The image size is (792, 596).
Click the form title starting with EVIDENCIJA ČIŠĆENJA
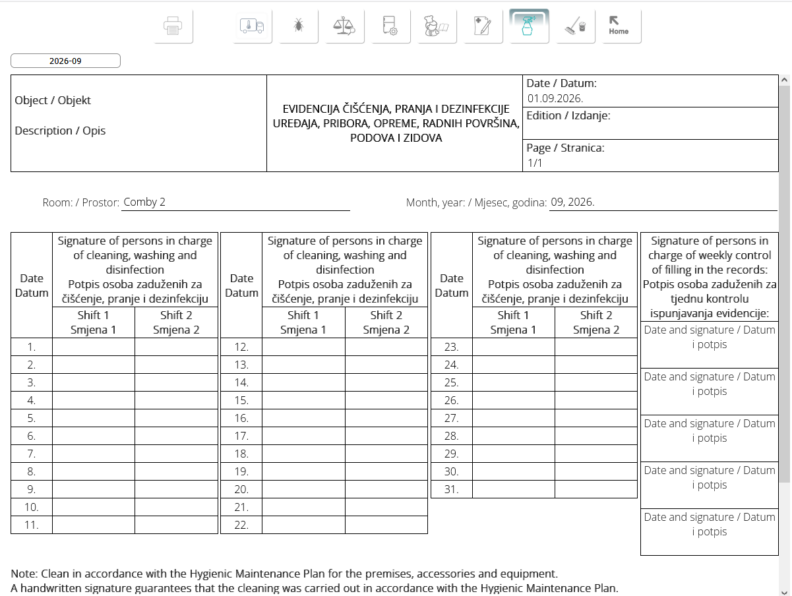pos(395,123)
